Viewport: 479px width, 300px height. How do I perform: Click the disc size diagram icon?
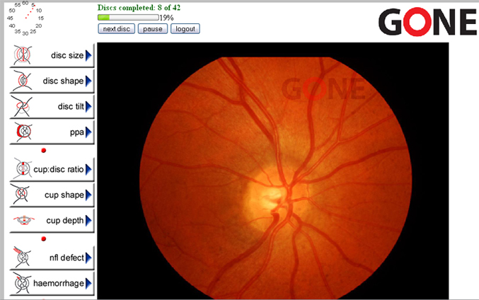coord(23,55)
